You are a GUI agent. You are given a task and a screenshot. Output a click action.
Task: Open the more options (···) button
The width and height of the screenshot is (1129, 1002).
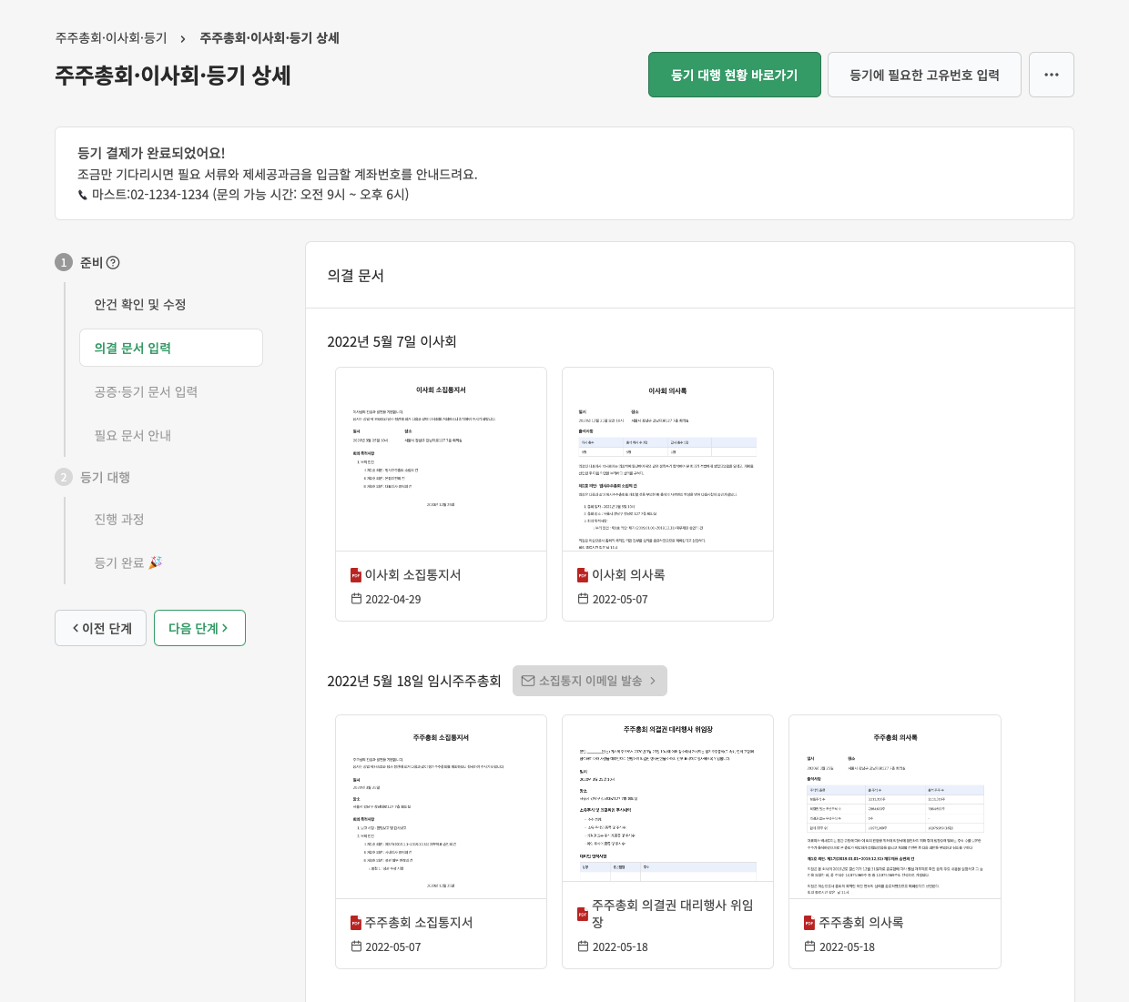click(1052, 75)
